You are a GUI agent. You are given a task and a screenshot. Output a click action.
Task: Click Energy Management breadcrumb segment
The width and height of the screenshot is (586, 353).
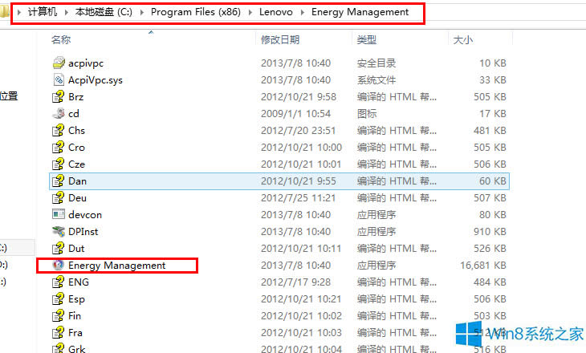[x=360, y=12]
